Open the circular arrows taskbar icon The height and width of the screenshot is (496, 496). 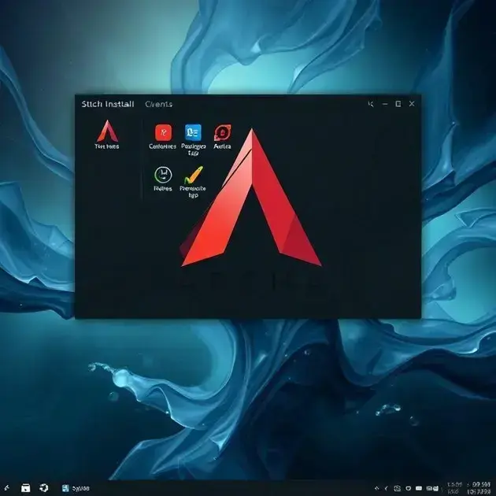pos(44,488)
